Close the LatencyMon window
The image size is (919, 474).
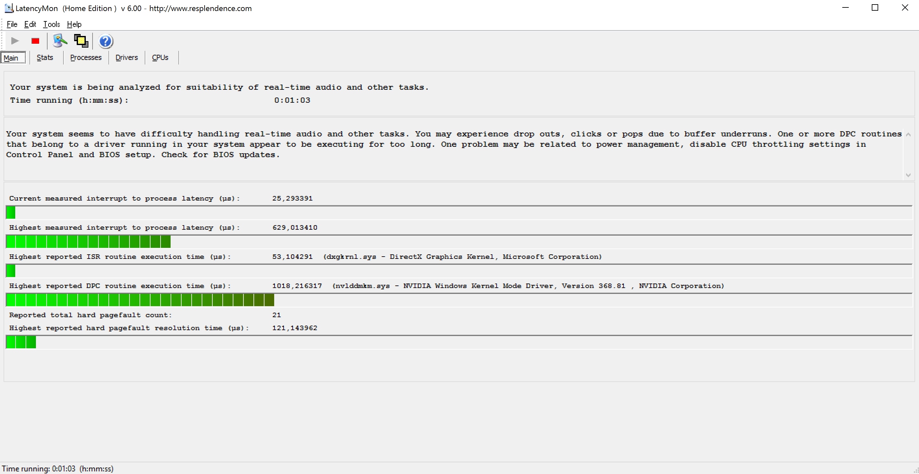tap(905, 8)
